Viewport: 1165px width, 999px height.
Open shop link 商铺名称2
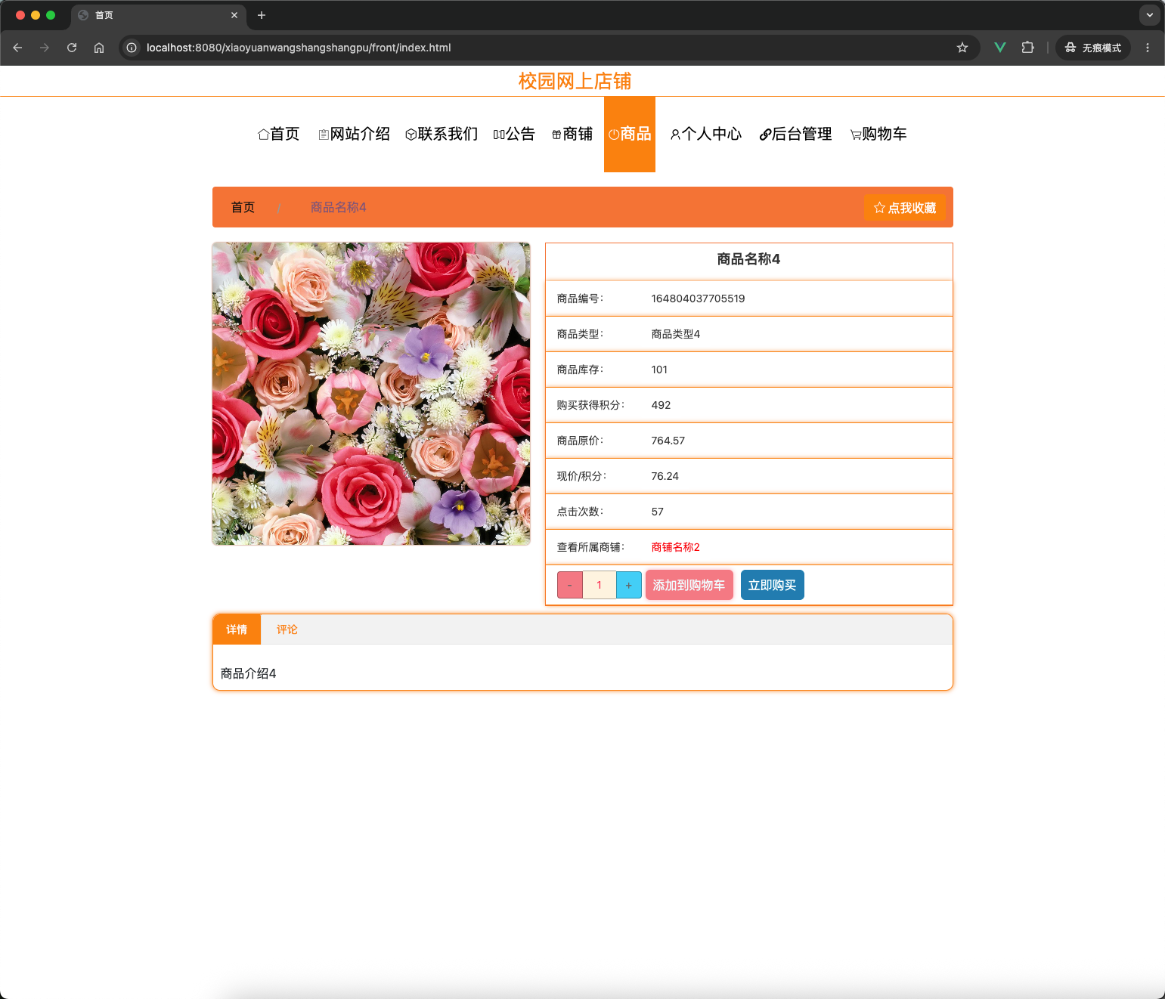(675, 547)
